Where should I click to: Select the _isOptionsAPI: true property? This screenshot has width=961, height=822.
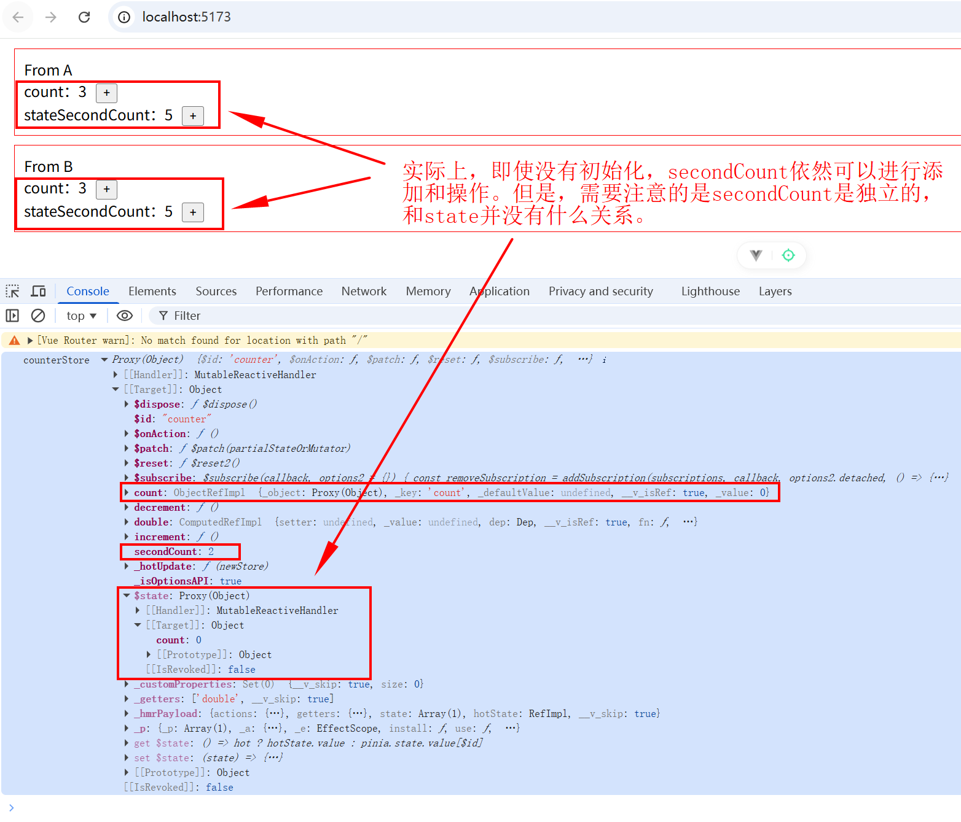pyautogui.click(x=188, y=581)
